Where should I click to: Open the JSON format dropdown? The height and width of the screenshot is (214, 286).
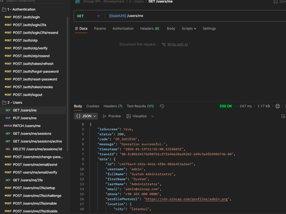tap(86, 116)
